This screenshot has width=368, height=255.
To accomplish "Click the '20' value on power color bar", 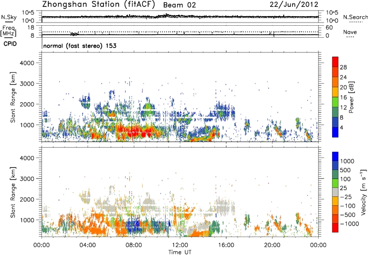I will point(343,87).
